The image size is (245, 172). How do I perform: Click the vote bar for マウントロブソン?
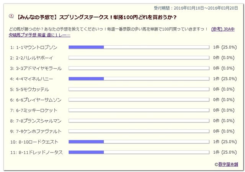pyautogui.click(x=139, y=47)
